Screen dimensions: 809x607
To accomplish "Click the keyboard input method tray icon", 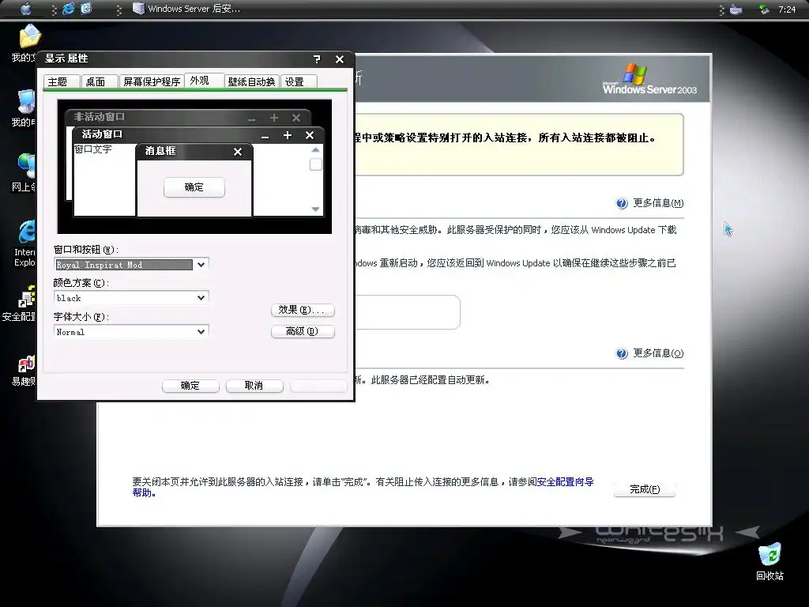I will pyautogui.click(x=736, y=9).
